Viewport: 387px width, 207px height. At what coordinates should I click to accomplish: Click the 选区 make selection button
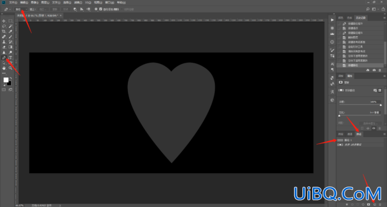click(x=43, y=9)
